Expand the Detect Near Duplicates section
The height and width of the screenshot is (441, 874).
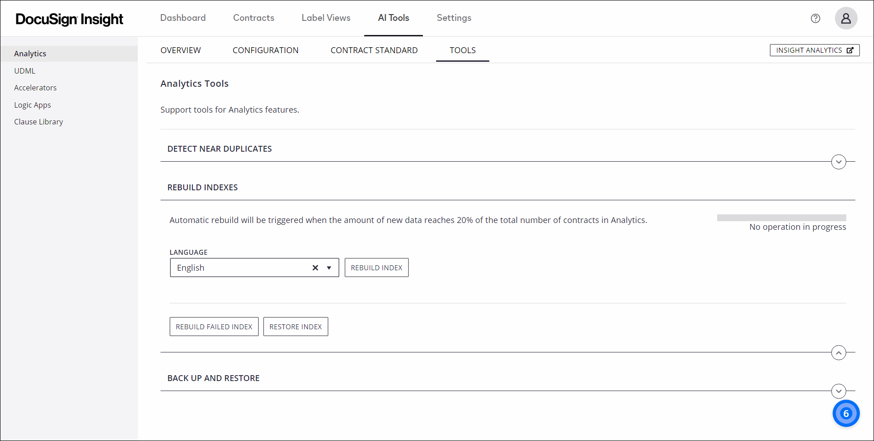(839, 162)
